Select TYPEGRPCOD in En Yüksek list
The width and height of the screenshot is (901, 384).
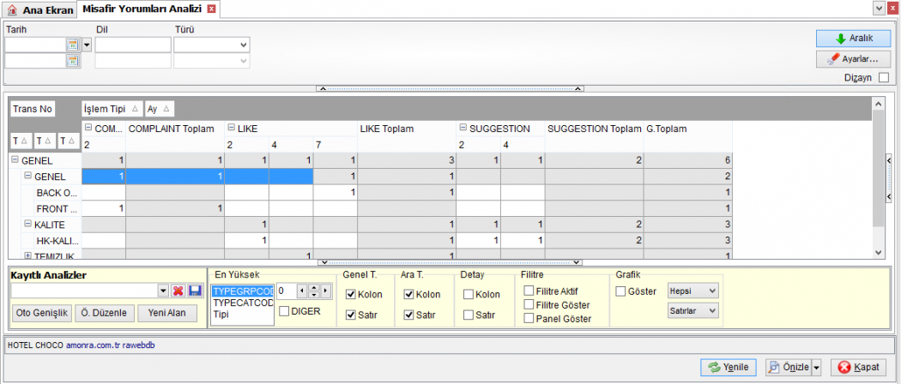pos(242,291)
